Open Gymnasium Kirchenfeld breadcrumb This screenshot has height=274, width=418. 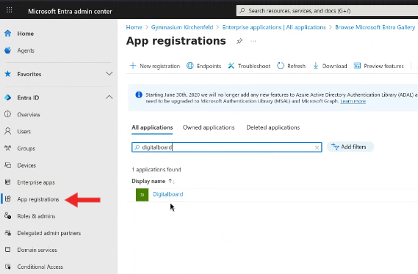point(182,27)
